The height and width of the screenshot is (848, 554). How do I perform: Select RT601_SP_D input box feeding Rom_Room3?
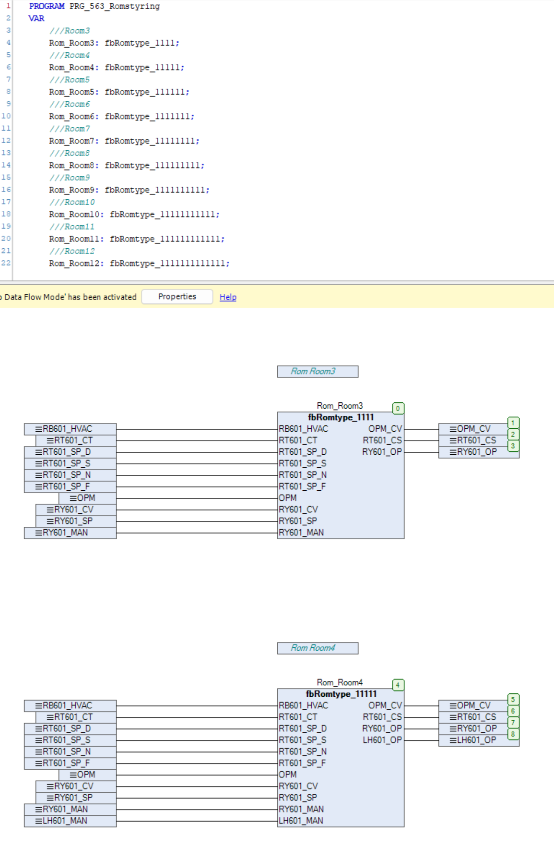click(70, 452)
